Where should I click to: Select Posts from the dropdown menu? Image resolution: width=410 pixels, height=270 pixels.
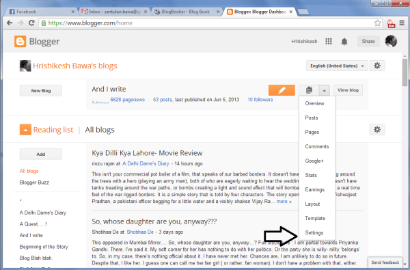coord(312,118)
